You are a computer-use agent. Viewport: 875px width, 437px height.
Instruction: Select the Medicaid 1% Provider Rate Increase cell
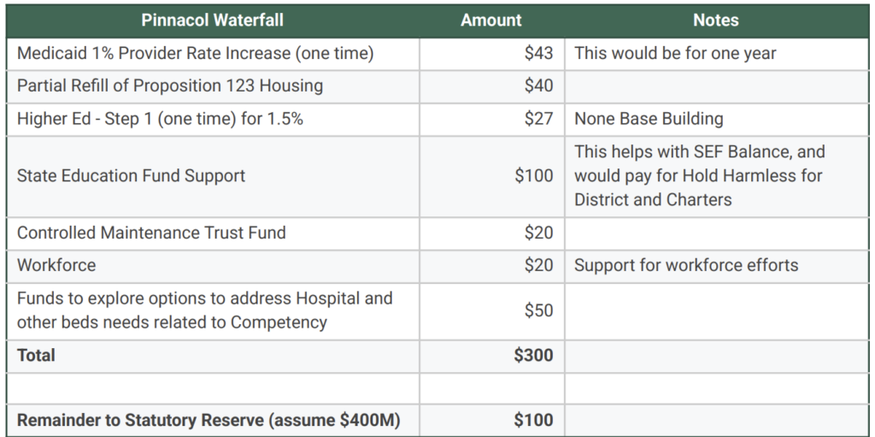point(196,53)
